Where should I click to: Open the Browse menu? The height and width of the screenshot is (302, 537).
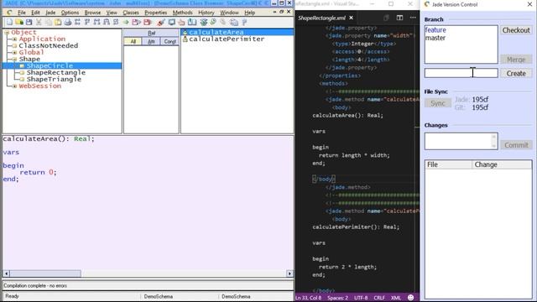click(92, 13)
